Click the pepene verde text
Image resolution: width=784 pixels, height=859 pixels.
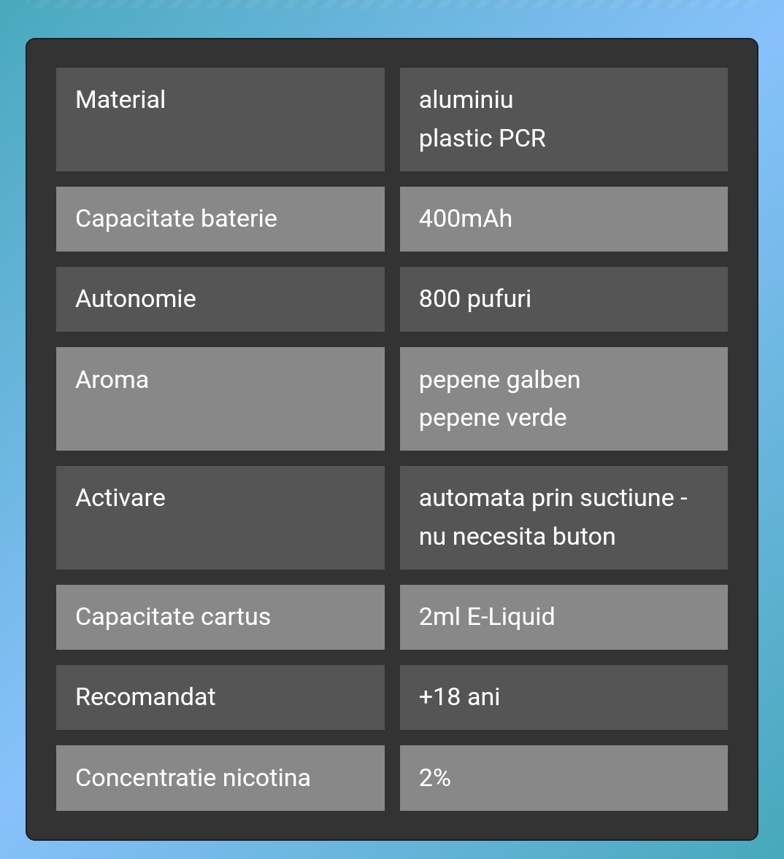[492, 419]
